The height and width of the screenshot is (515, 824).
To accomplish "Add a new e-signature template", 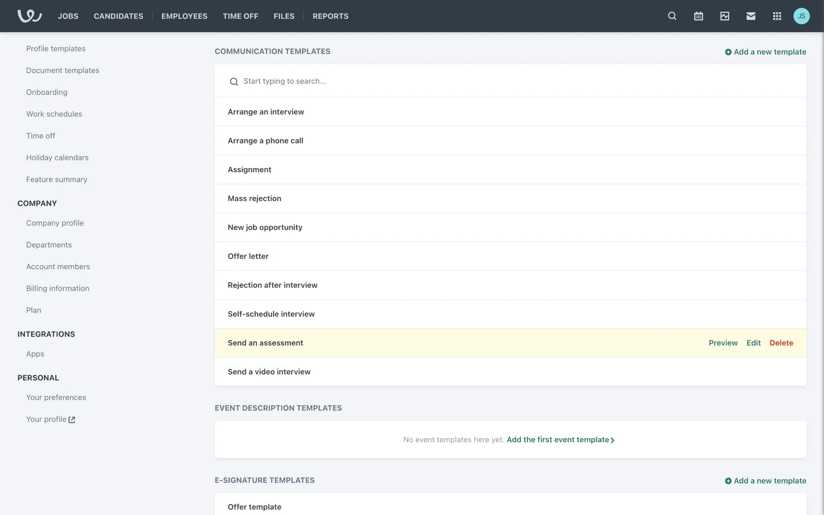I will [765, 481].
